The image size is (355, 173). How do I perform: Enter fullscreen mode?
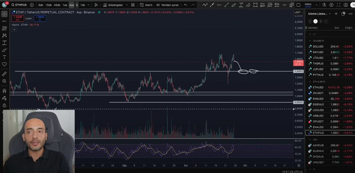[339, 5]
